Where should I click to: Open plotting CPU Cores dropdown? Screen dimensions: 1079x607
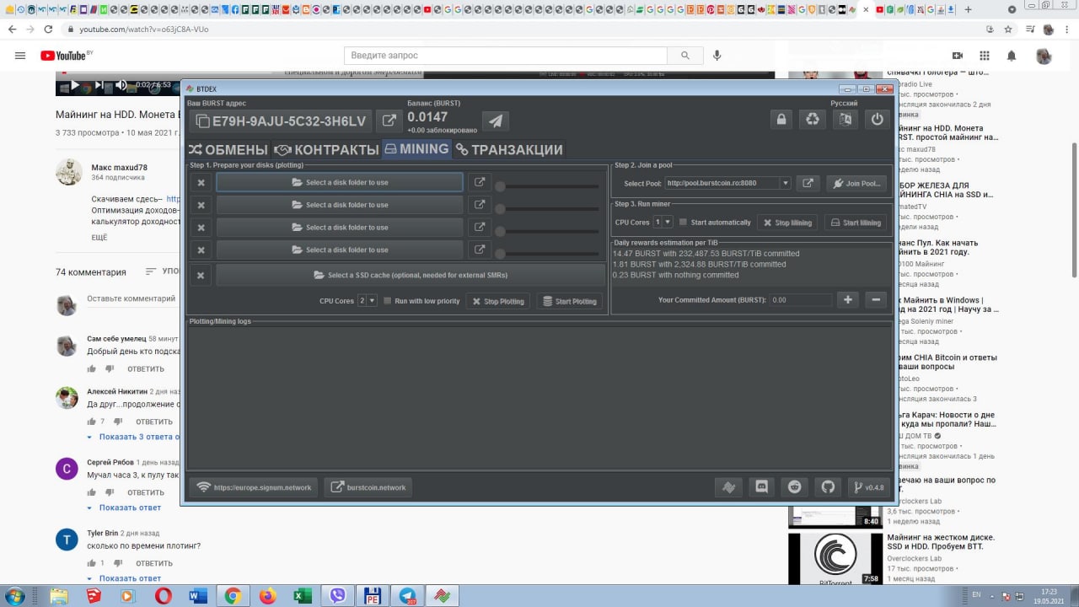pos(368,300)
